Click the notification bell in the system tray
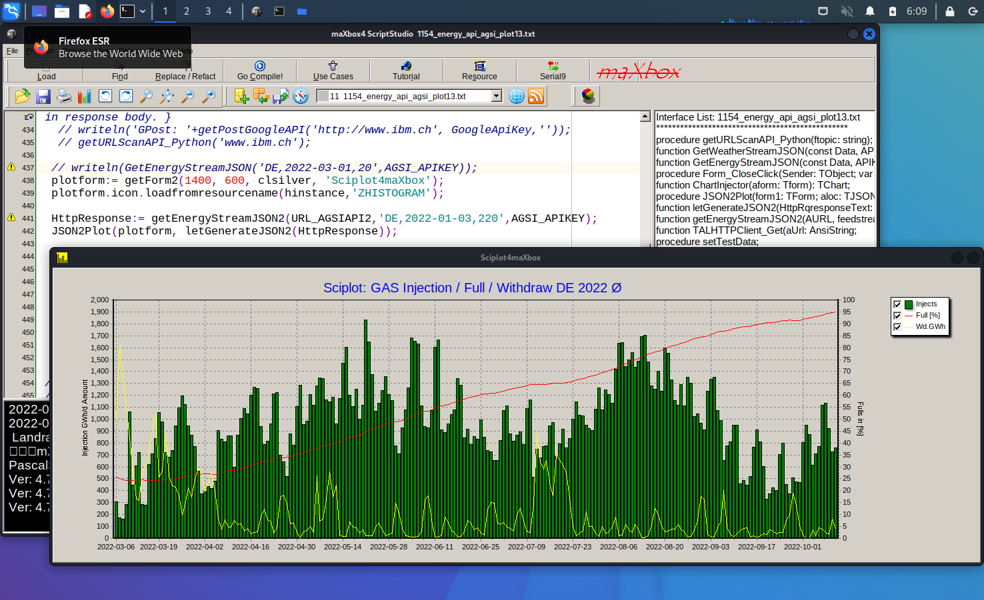984x600 pixels. 870,11
